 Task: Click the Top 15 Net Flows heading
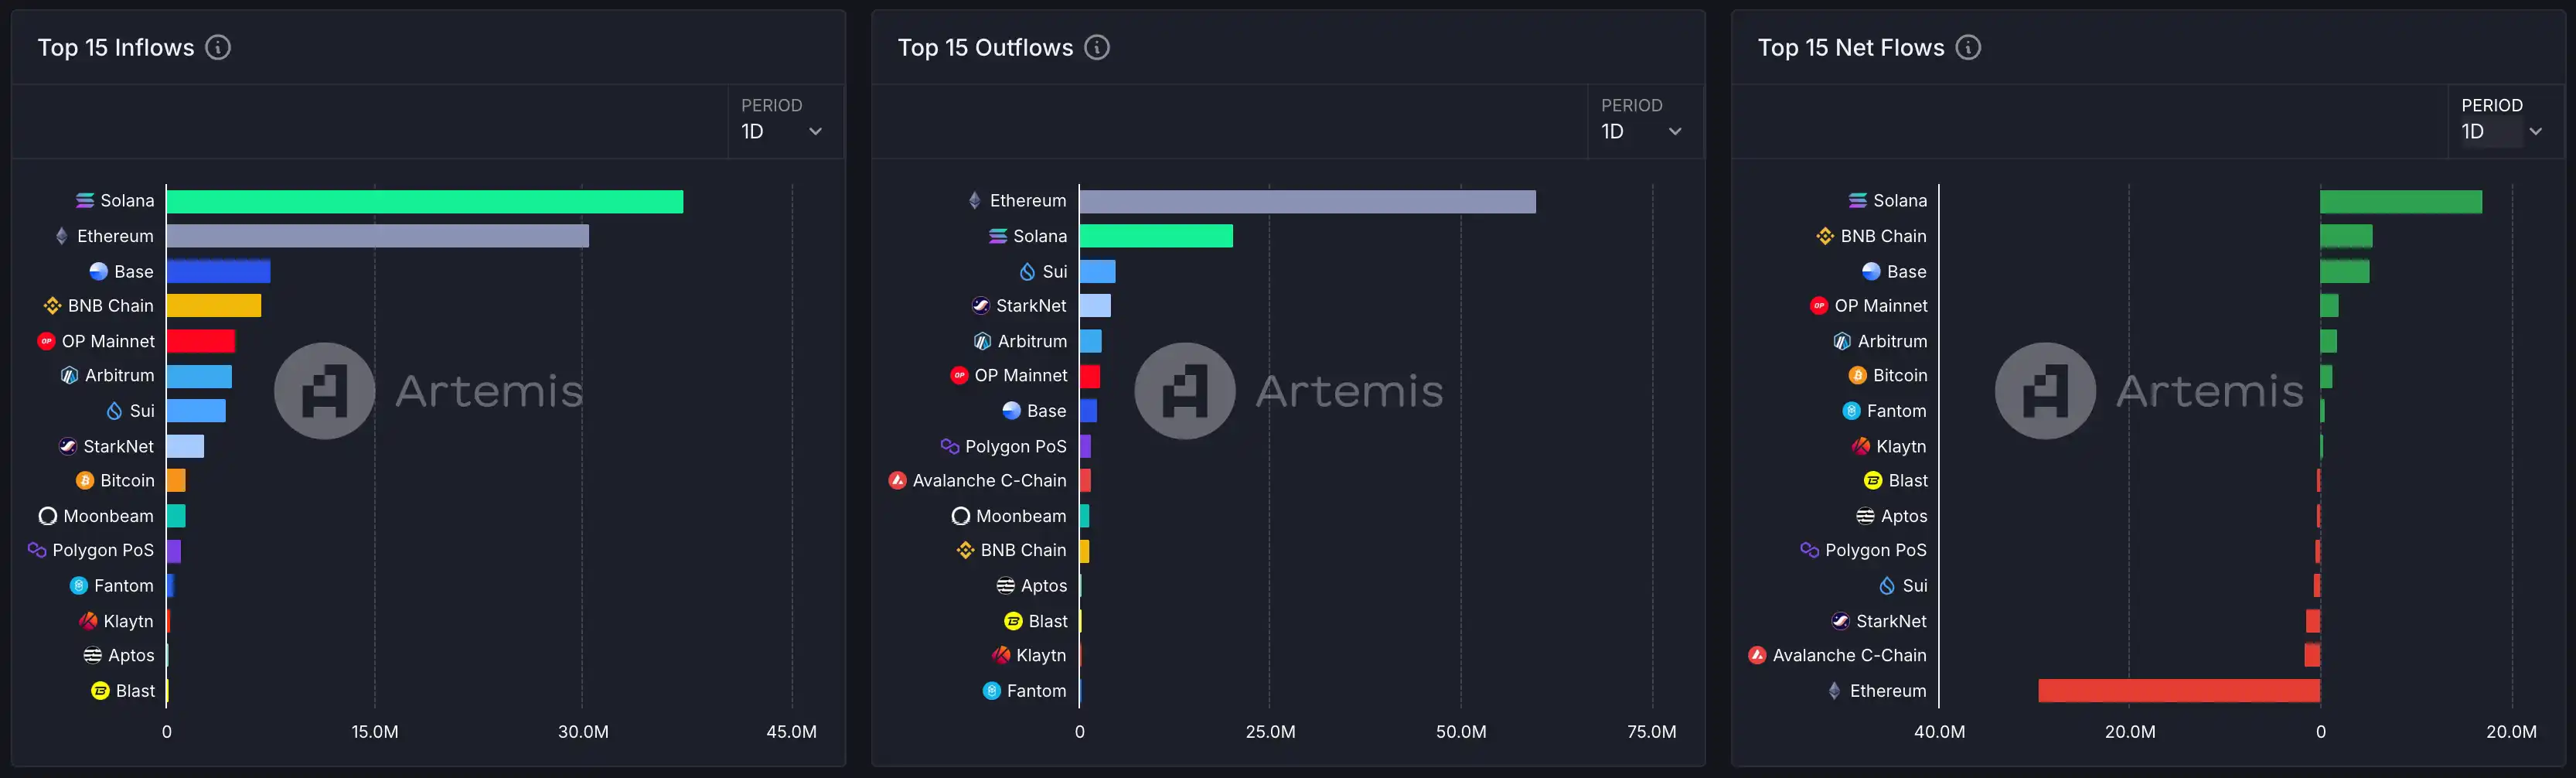point(1850,48)
